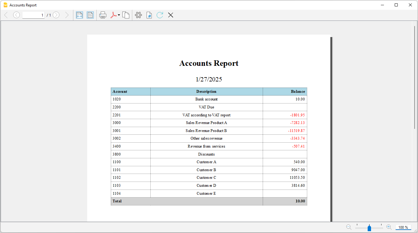Click the page numbering icon
This screenshot has width=418, height=233.
(149, 15)
